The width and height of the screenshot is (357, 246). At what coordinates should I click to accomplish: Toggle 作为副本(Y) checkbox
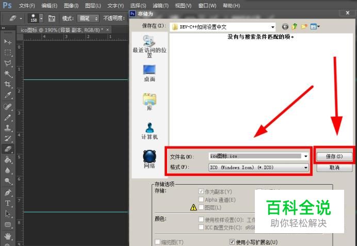tap(201, 191)
